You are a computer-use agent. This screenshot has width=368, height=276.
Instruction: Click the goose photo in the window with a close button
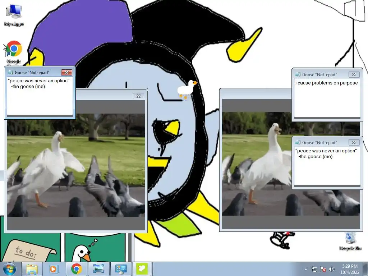75,165
